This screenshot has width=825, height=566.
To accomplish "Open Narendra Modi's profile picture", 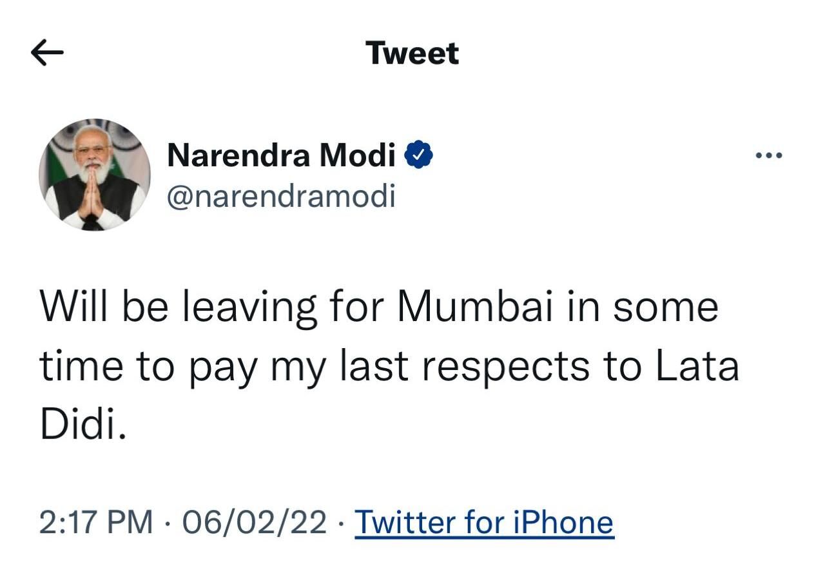I will (x=95, y=175).
